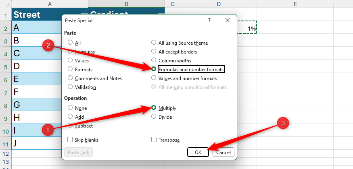
Task: Select Values and number formats
Action: tap(154, 78)
